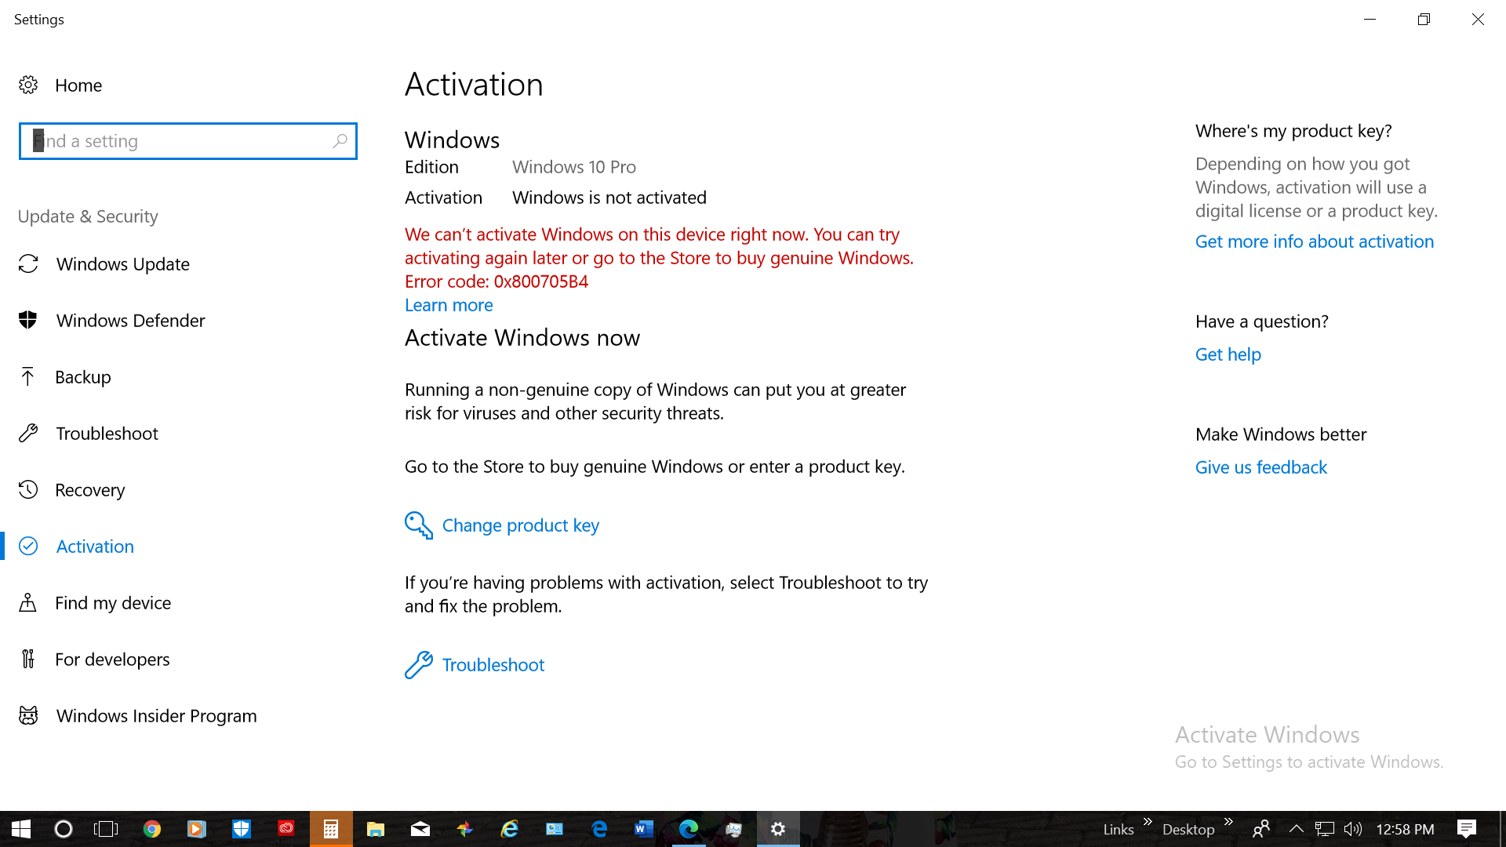Click the Troubleshoot wrench icon in sidebar
Image resolution: width=1506 pixels, height=847 pixels.
point(28,433)
